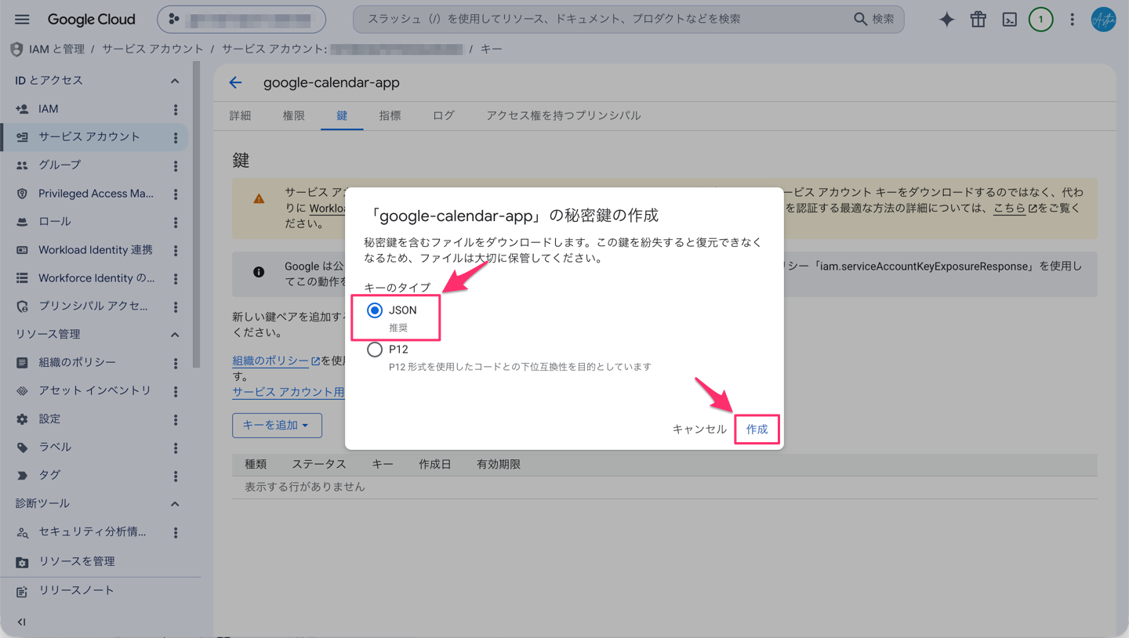Open Privileged Access Manager in sidebar
Image resolution: width=1129 pixels, height=638 pixels.
[x=96, y=194]
